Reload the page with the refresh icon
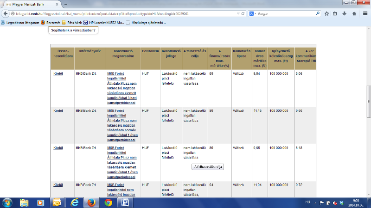Image resolution: width=371 pixels, height=208 pixels. (243, 14)
